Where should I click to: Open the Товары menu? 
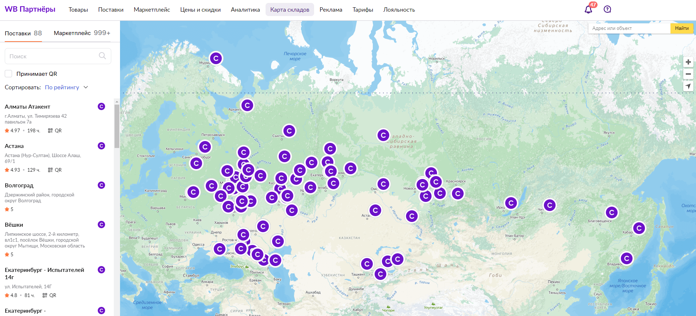click(x=78, y=10)
